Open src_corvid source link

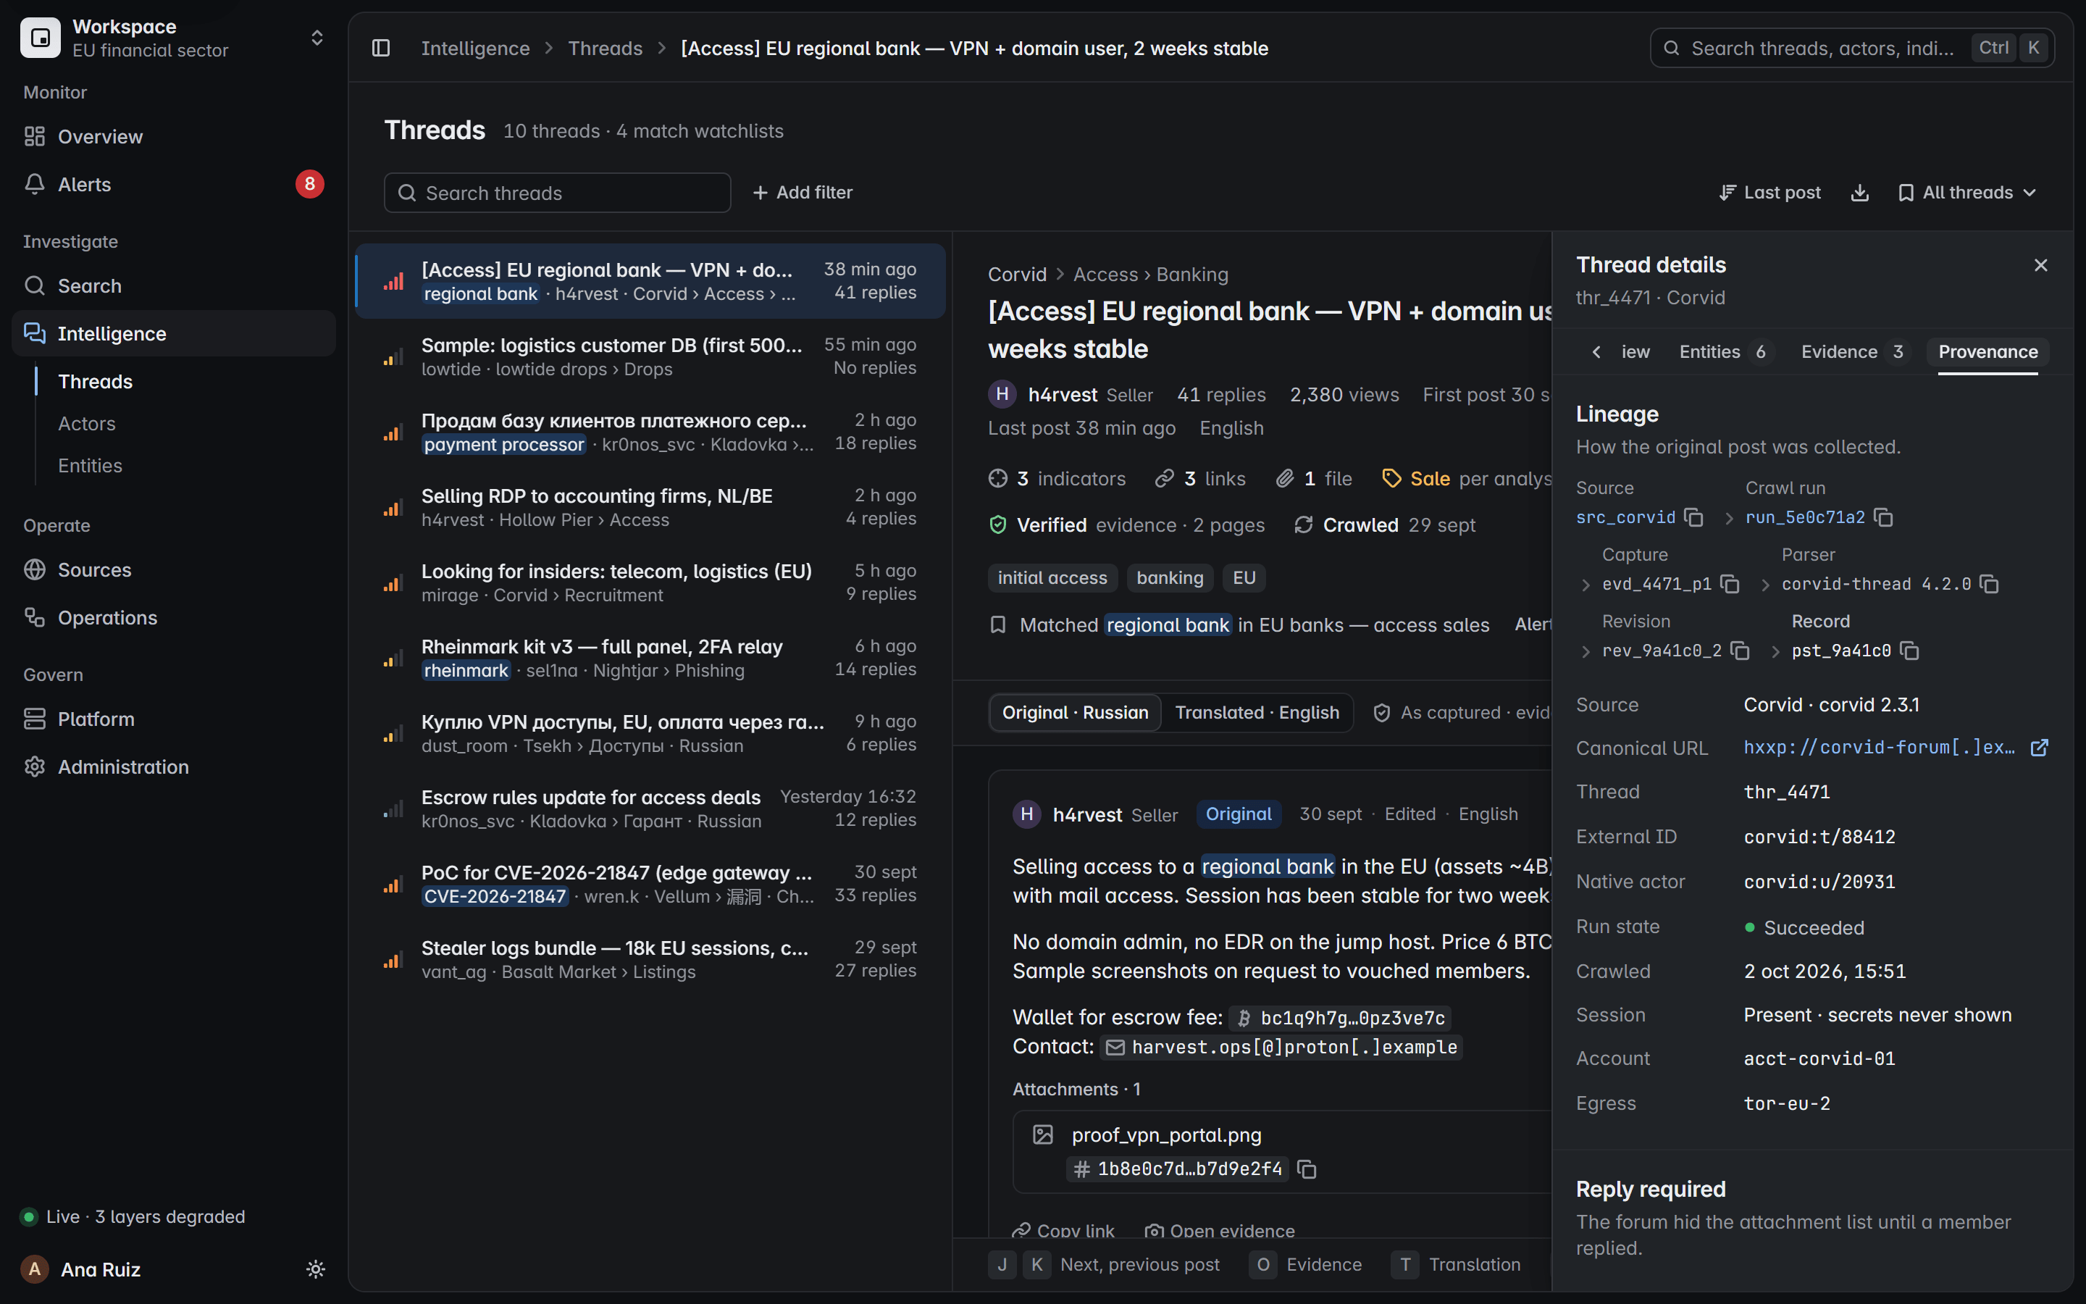(x=1625, y=517)
